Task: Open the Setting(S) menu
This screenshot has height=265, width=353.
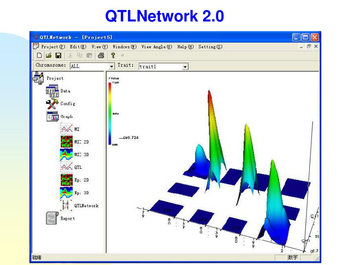Action: 210,47
